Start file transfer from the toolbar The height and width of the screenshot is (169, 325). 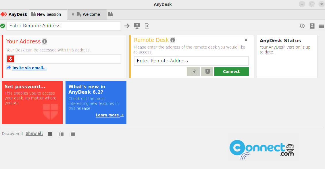click(x=147, y=26)
